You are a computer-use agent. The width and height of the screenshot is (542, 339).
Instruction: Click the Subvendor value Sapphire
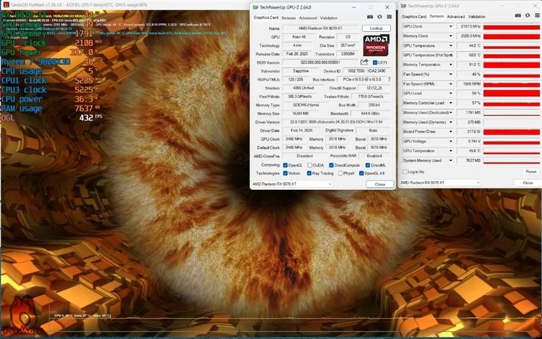(300, 71)
